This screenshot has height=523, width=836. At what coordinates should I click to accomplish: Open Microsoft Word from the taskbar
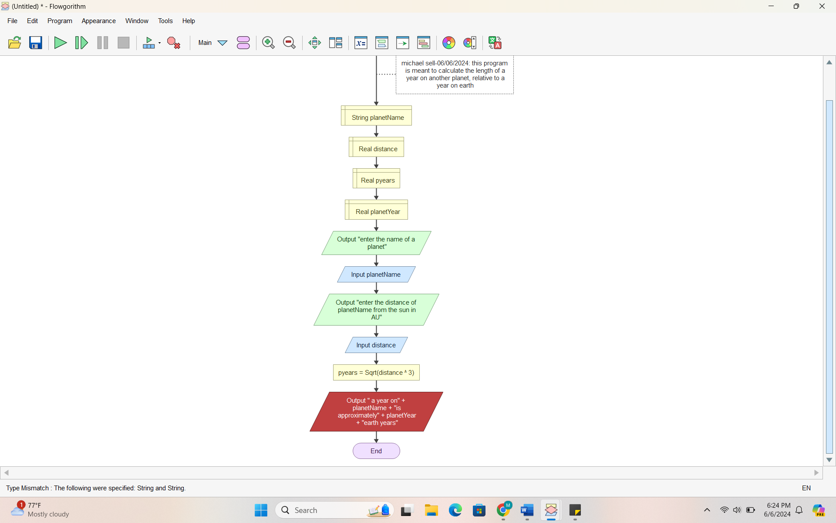pyautogui.click(x=527, y=510)
